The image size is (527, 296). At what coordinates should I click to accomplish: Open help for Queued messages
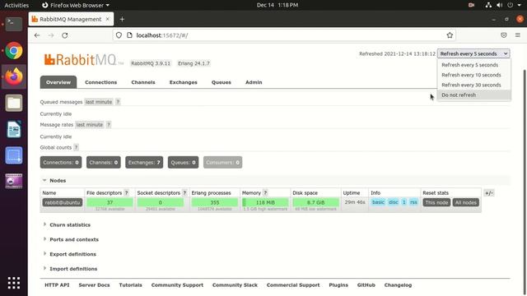click(118, 102)
